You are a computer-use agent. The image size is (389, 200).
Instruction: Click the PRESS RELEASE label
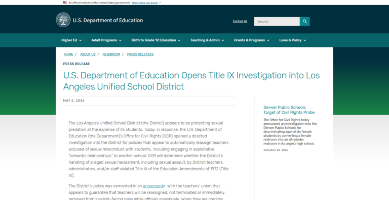click(x=76, y=64)
